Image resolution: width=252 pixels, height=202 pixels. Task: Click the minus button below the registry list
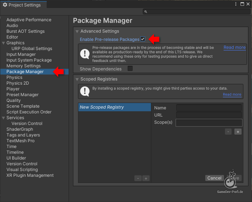click(138, 178)
